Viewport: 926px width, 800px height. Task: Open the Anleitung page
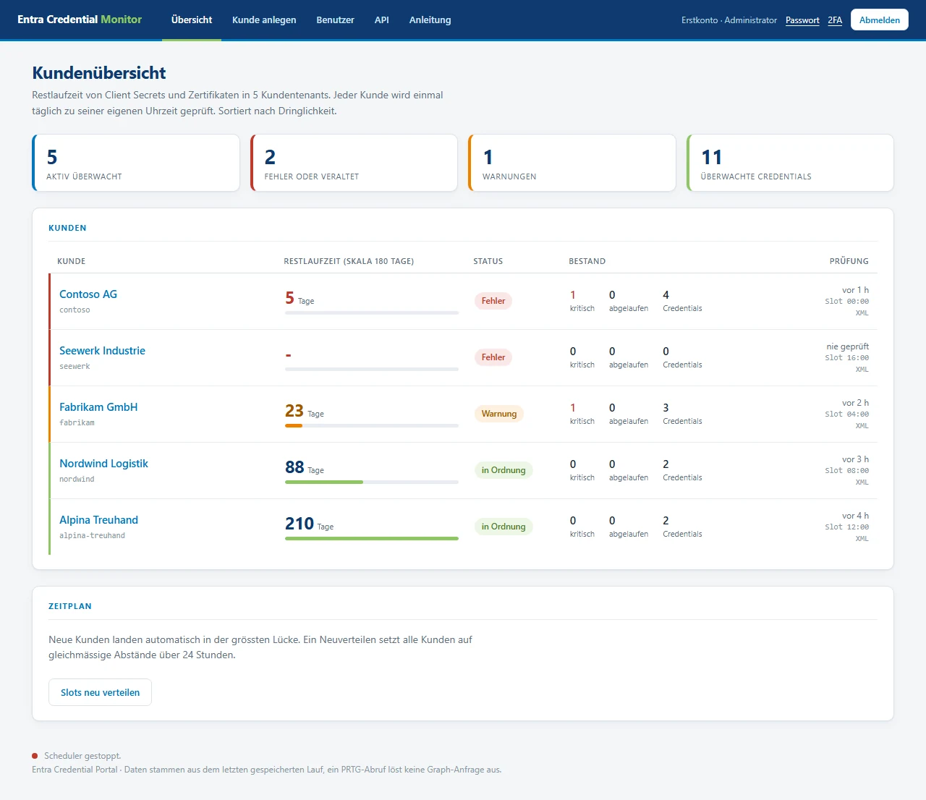click(430, 20)
